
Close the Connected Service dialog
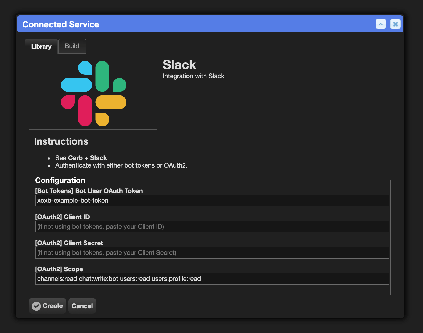395,24
